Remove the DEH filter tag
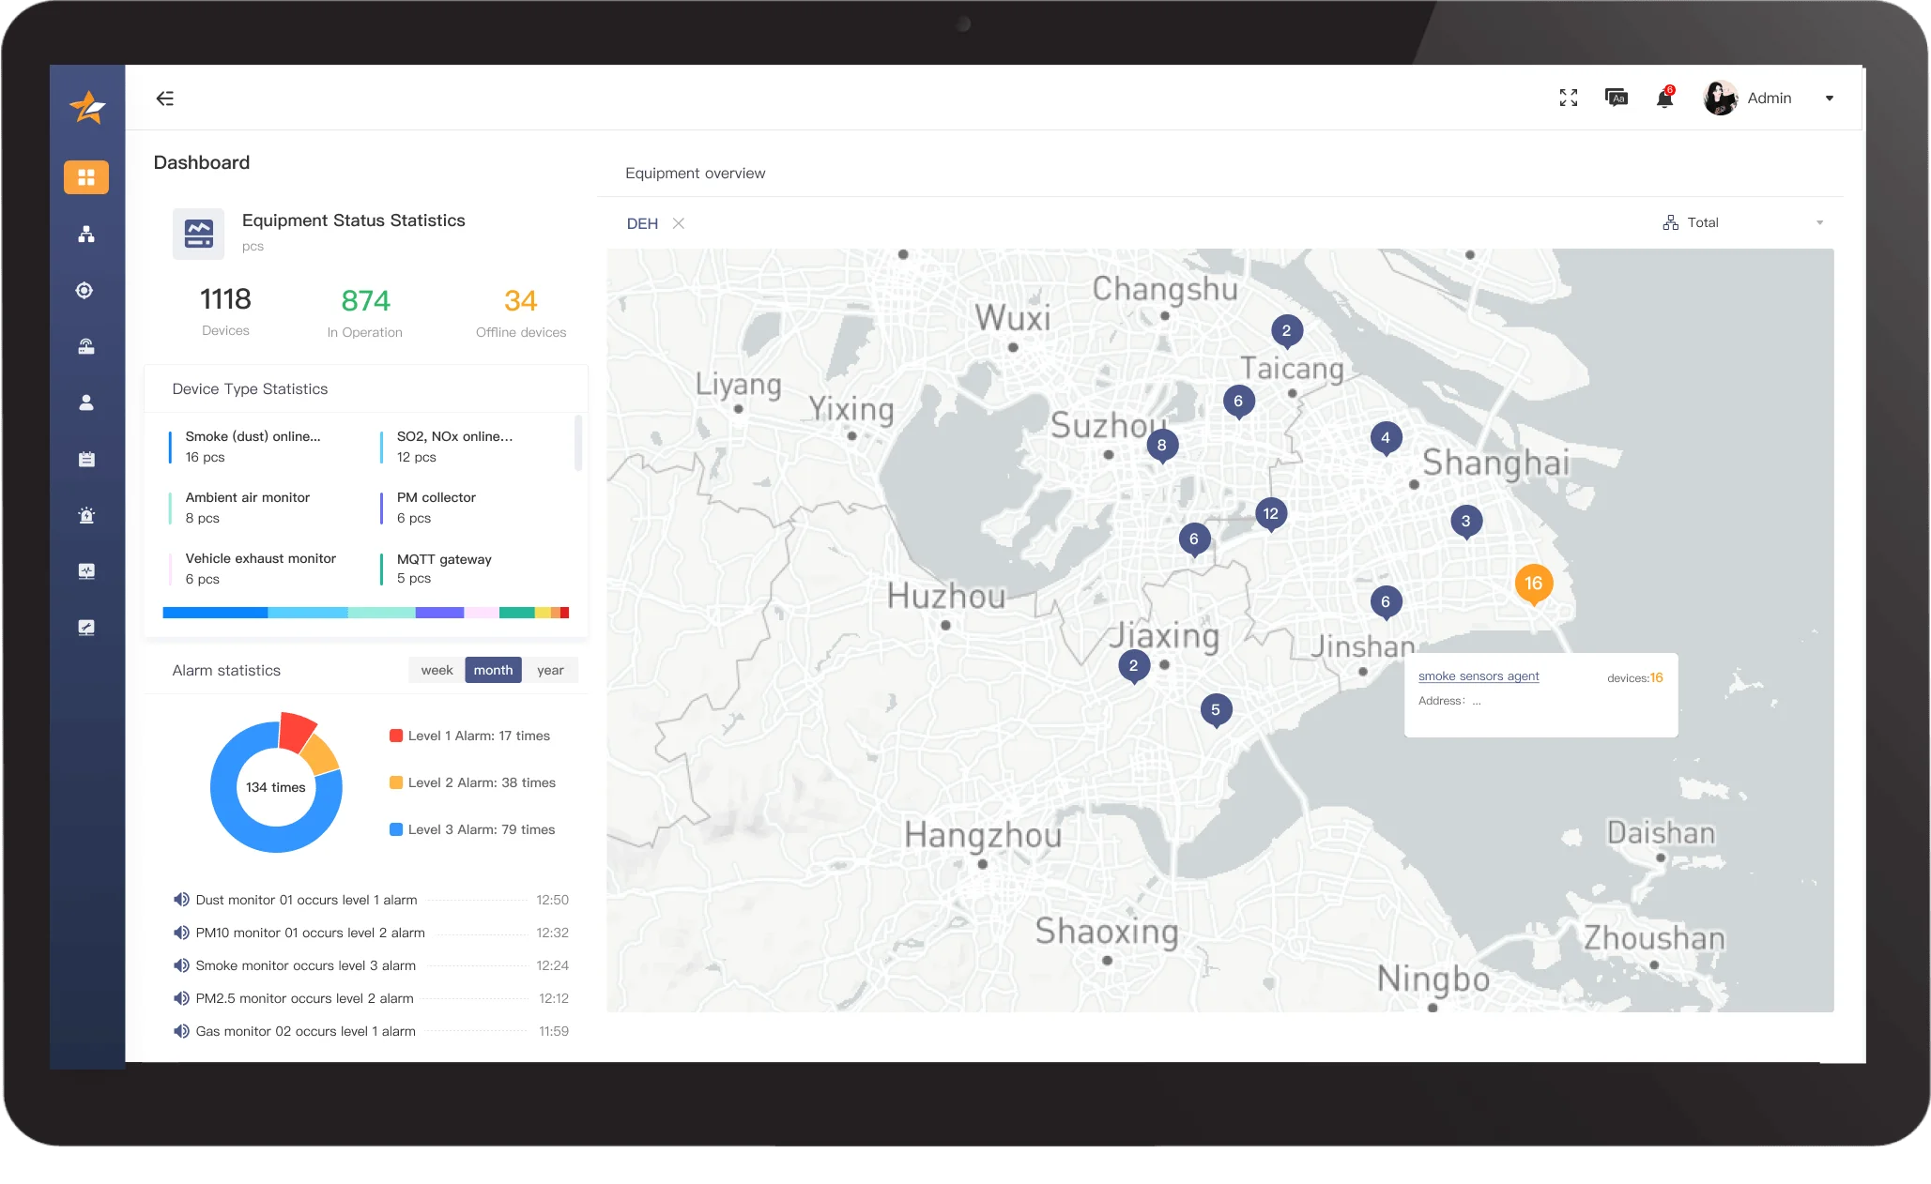1931x1184 pixels. click(x=679, y=223)
